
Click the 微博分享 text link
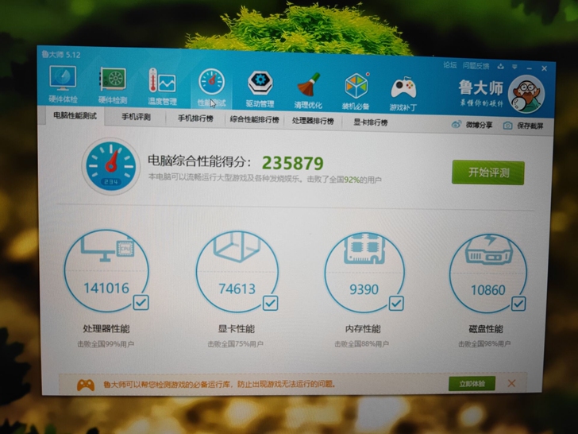pos(479,125)
